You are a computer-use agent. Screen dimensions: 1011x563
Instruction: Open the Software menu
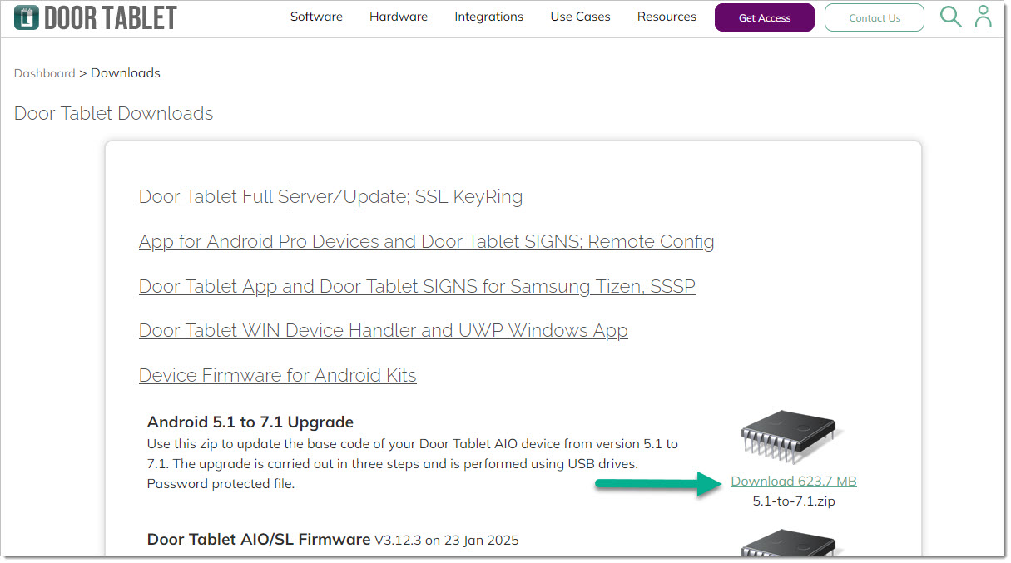tap(316, 17)
